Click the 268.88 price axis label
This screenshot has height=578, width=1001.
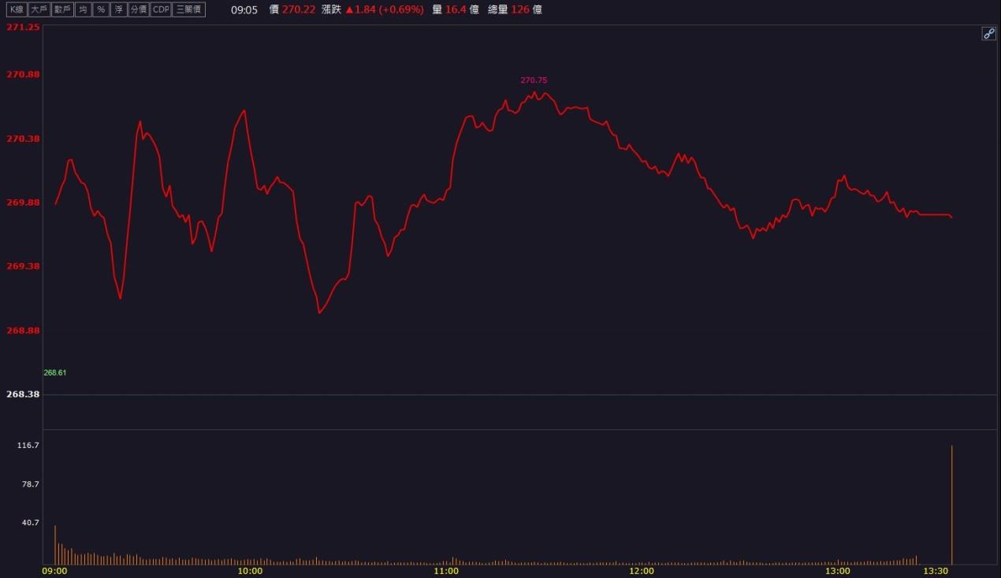pyautogui.click(x=23, y=331)
